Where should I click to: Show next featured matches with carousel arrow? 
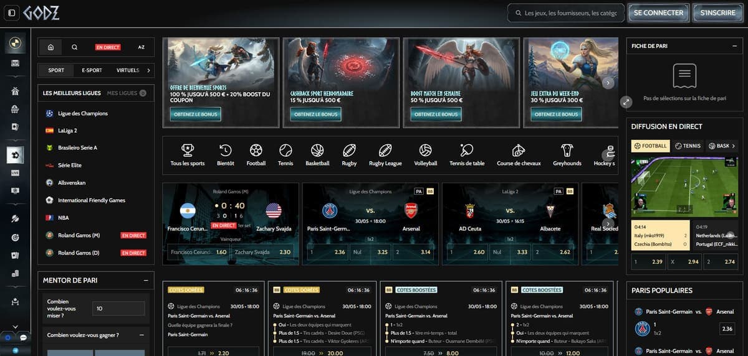tap(609, 223)
